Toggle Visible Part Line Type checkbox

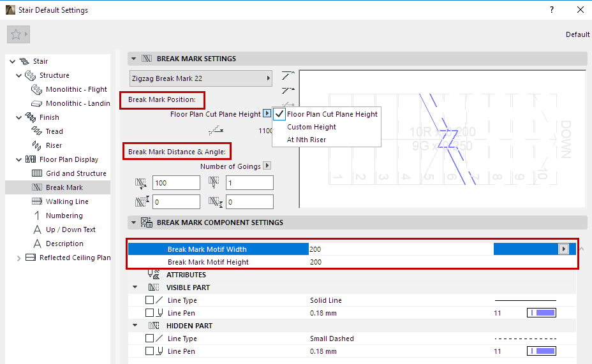pyautogui.click(x=149, y=300)
